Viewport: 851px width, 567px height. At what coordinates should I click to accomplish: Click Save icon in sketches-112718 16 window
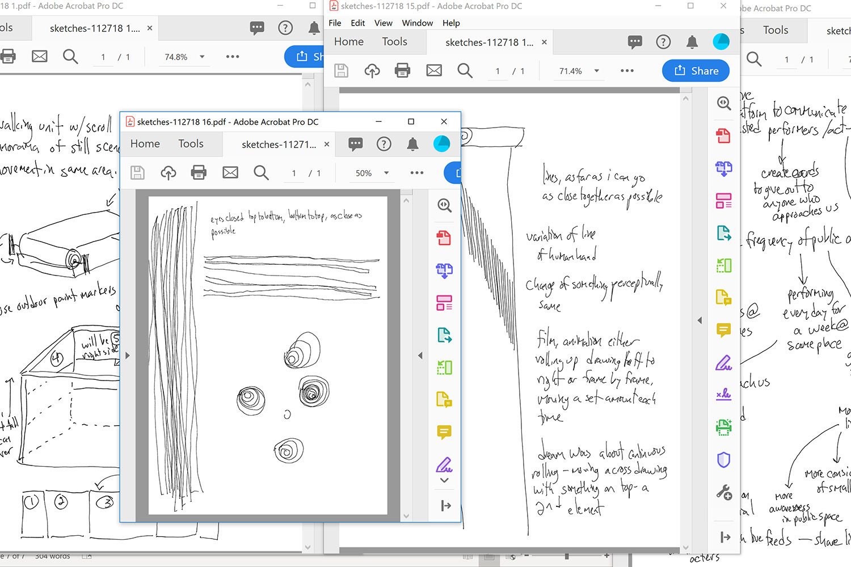pos(137,172)
